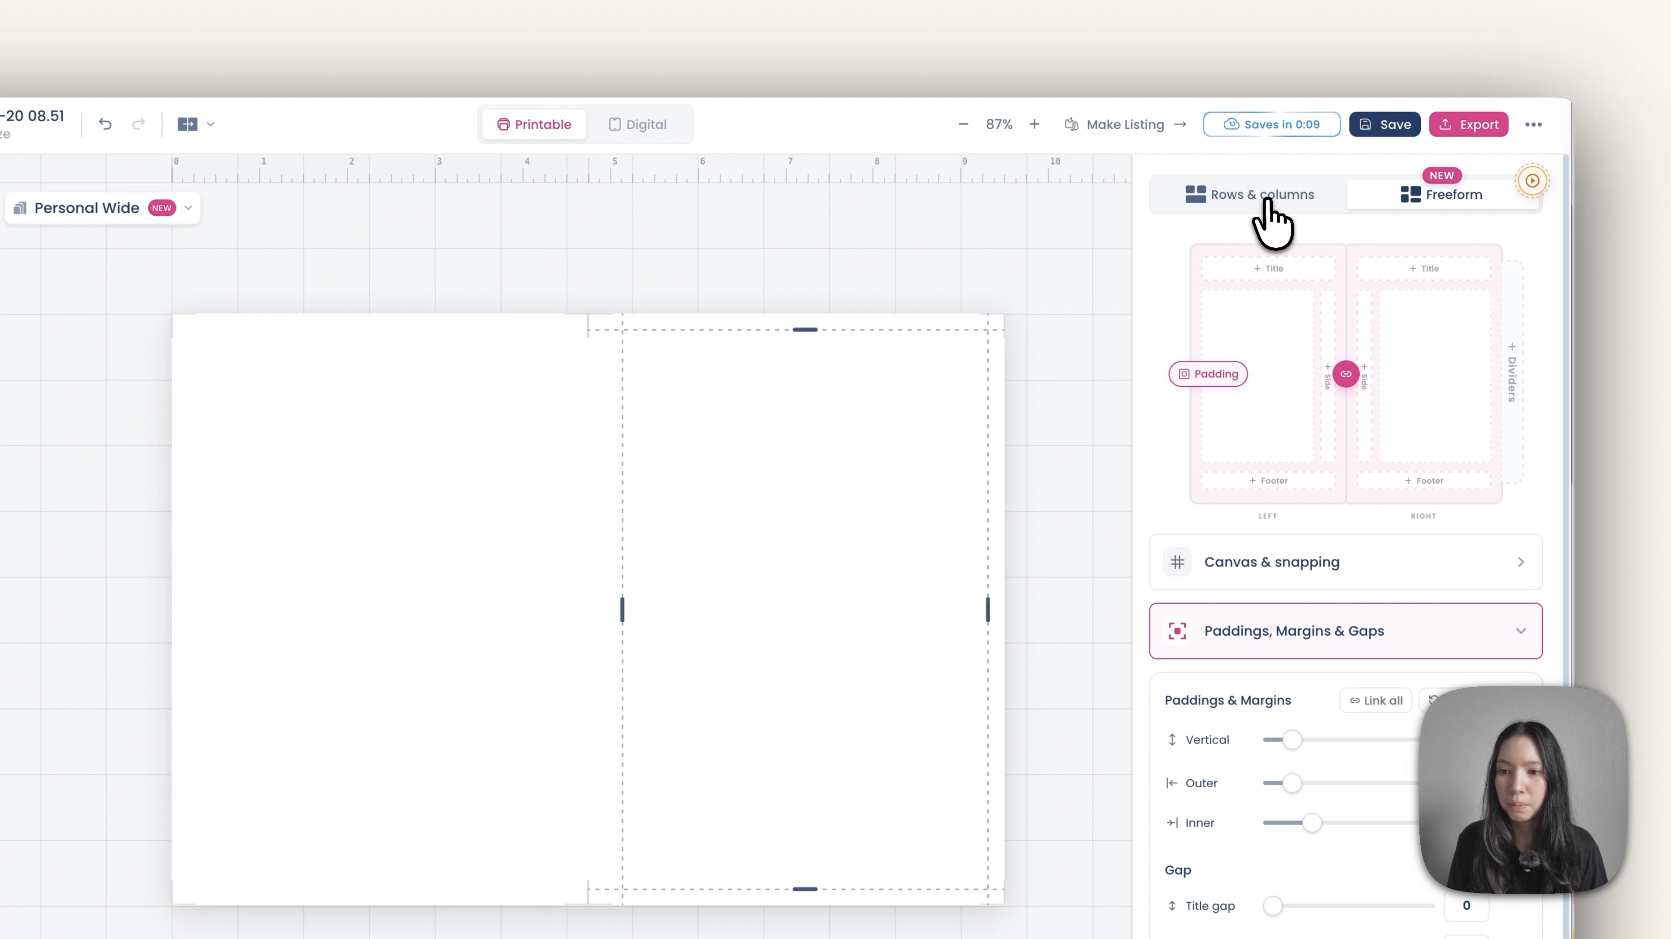This screenshot has width=1671, height=939.
Task: Click the Digital tablet icon
Action: [x=614, y=125]
